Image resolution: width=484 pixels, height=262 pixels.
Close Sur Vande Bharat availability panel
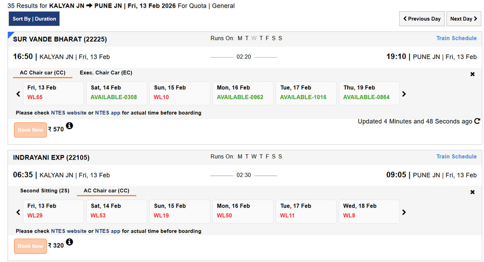tap(472, 74)
